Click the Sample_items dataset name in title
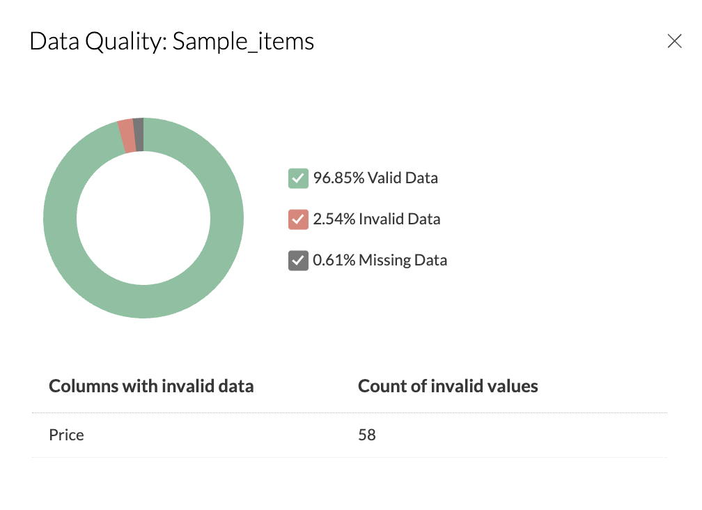Screen dimensions: 702x510 coord(243,42)
